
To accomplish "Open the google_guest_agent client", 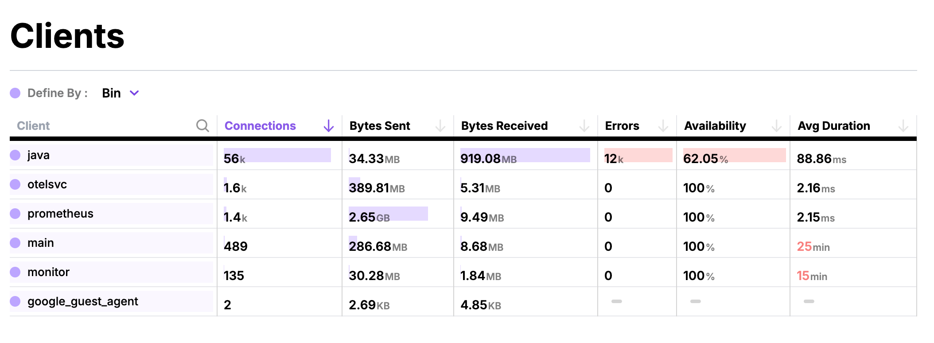I will [82, 301].
